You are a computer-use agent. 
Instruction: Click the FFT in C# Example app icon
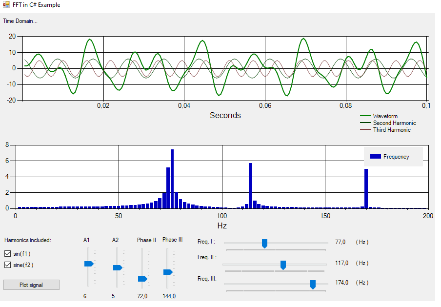pos(6,4)
